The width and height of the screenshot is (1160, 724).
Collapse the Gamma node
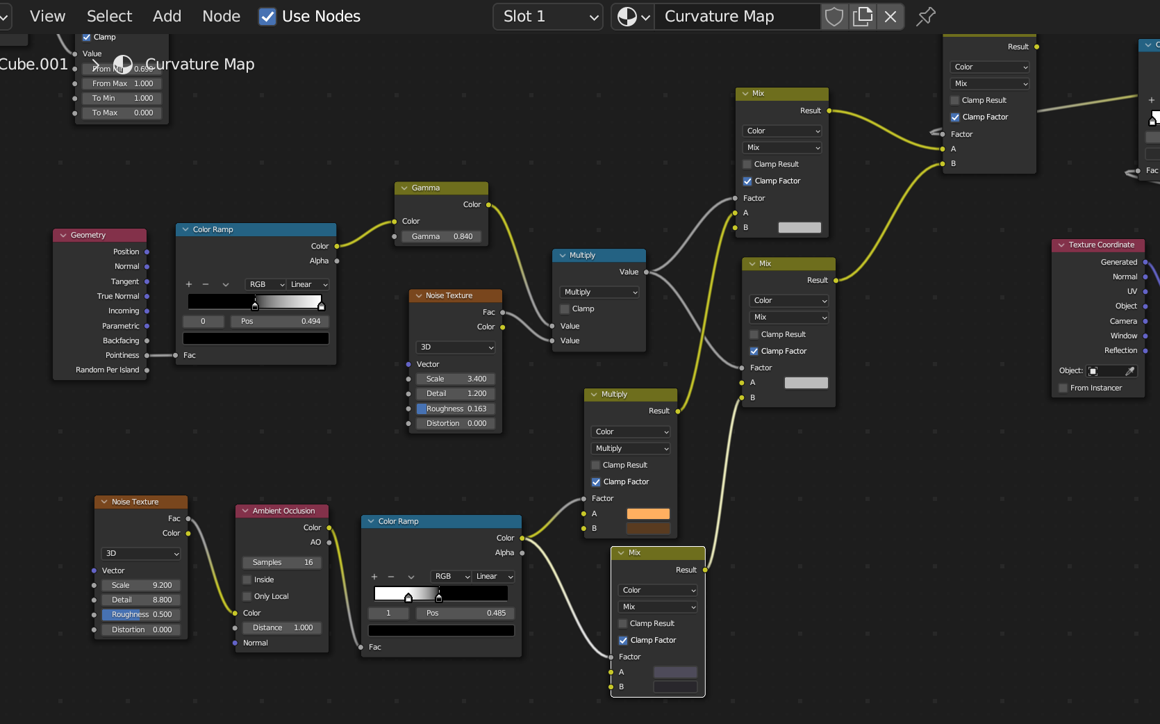(404, 188)
